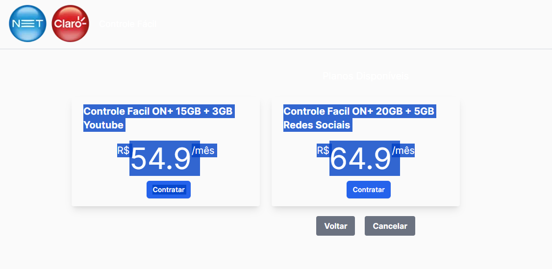
Task: Click R$ symbol beside 54.9 price
Action: tap(124, 150)
